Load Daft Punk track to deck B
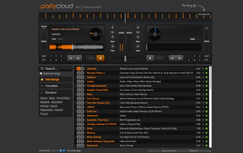This screenshot has height=153, width=243. [82, 111]
